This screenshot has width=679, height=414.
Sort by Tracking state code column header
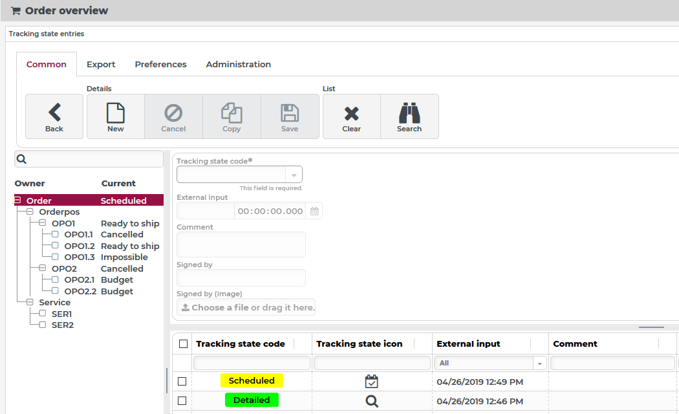pyautogui.click(x=241, y=344)
